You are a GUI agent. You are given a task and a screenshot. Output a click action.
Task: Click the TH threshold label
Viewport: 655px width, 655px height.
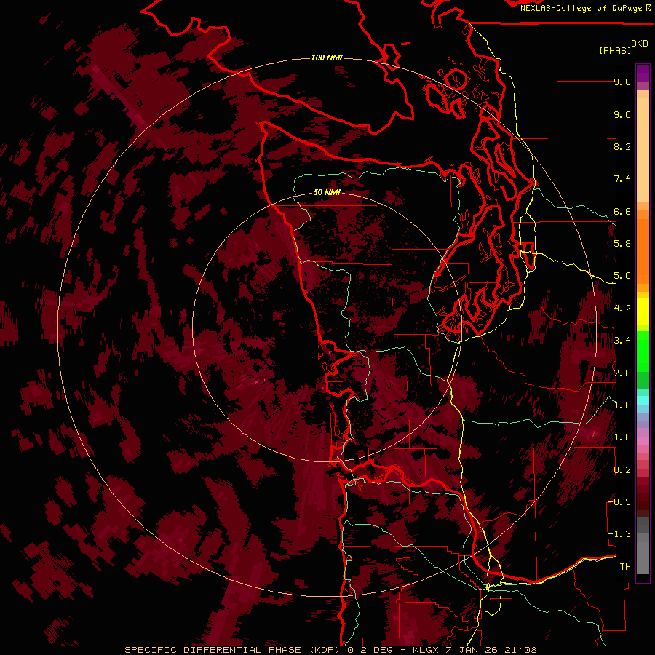pyautogui.click(x=625, y=567)
